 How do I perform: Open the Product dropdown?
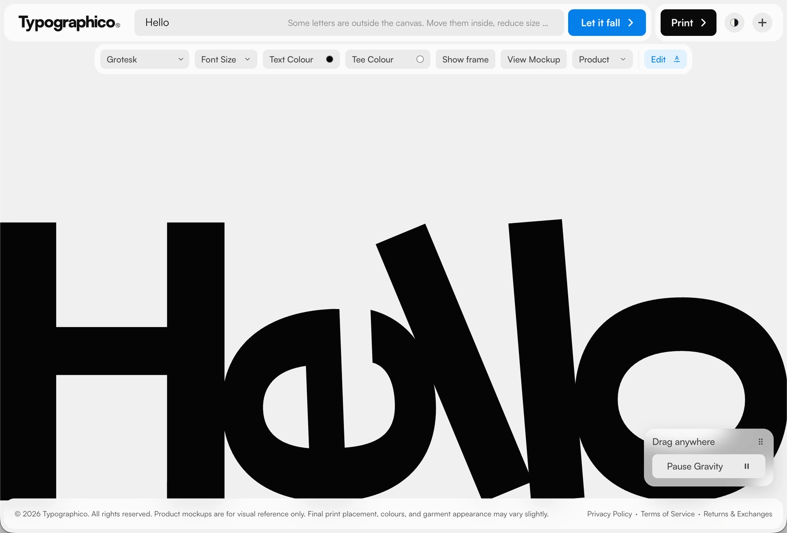tap(603, 59)
